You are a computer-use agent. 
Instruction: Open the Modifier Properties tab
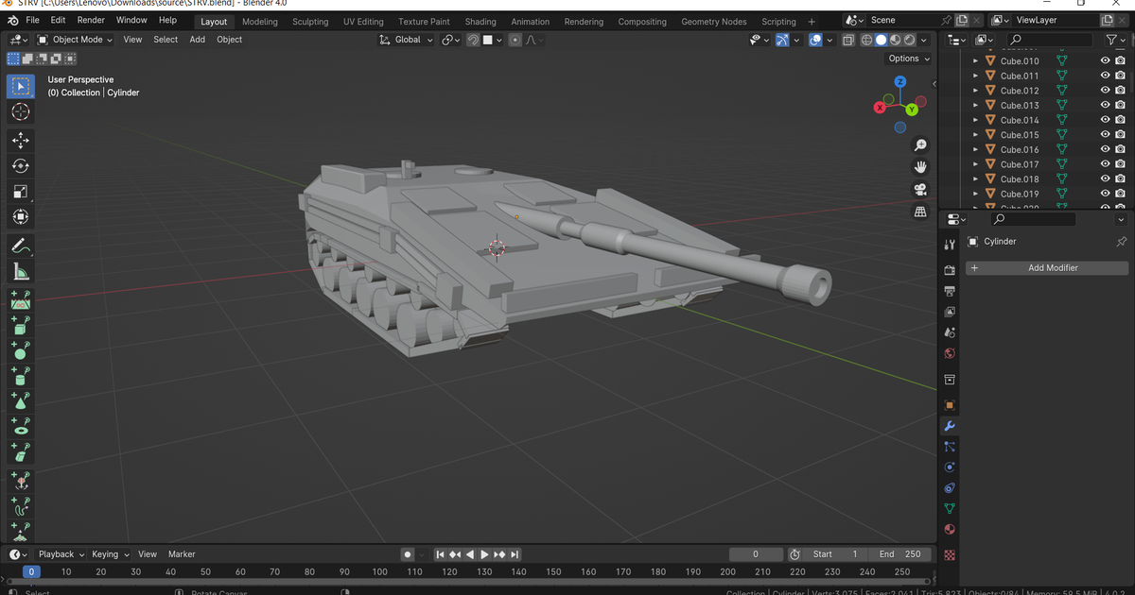tap(949, 426)
